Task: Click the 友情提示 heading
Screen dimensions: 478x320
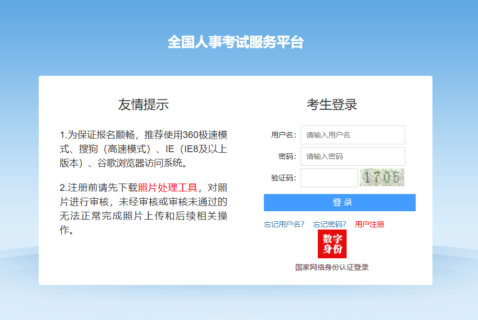Action: 143,105
